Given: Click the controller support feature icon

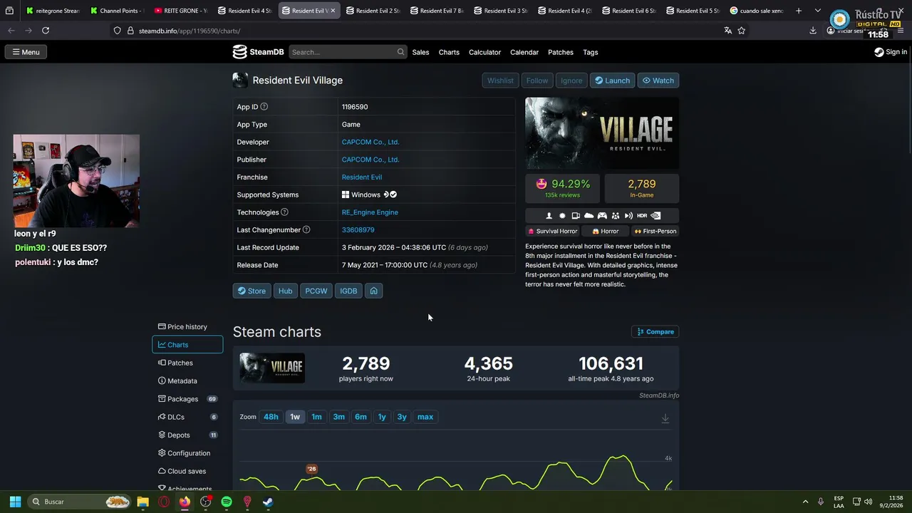Looking at the screenshot, I should tap(602, 215).
